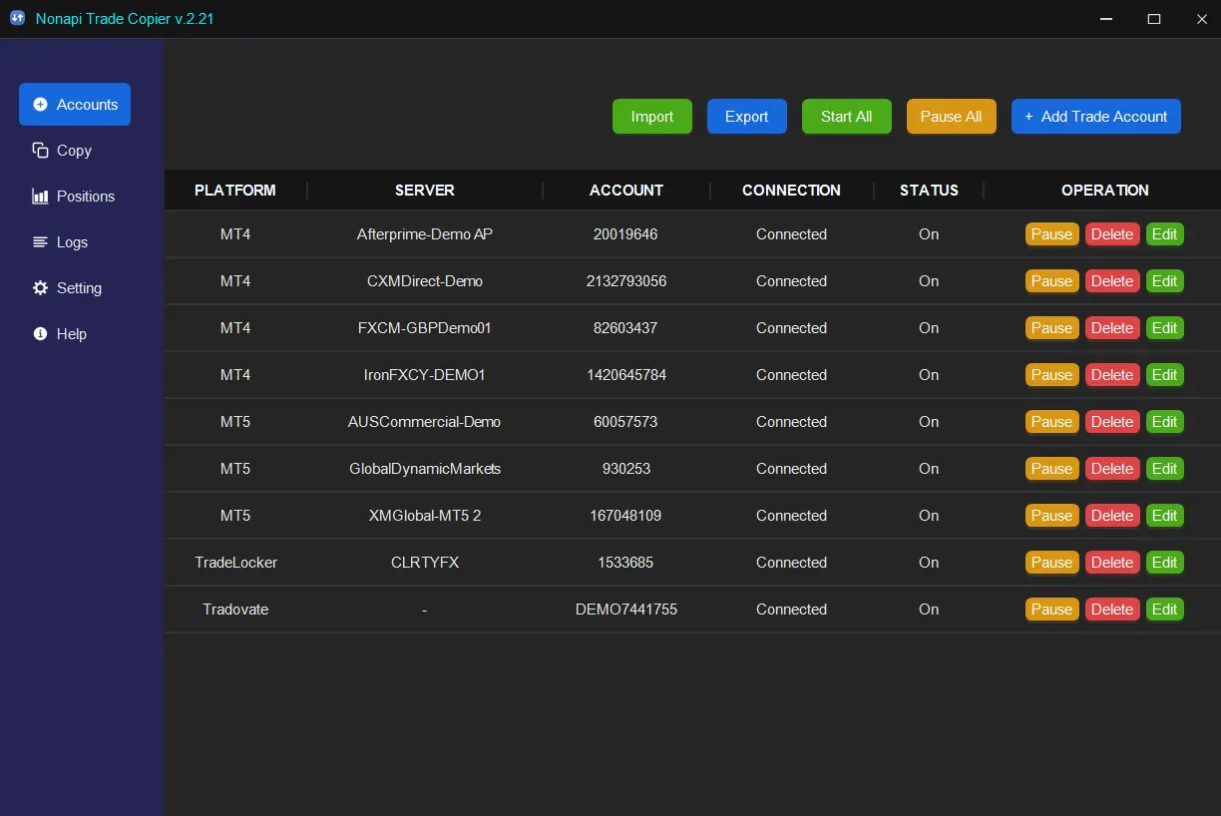This screenshot has height=816, width=1221.
Task: Select account number 82603437
Action: click(625, 328)
